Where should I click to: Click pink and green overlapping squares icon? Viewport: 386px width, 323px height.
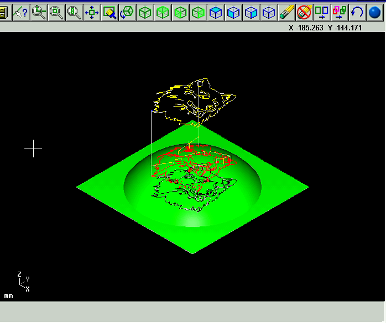[340, 12]
